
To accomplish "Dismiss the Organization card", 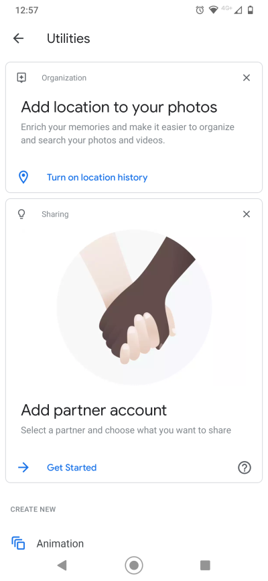I will click(246, 78).
